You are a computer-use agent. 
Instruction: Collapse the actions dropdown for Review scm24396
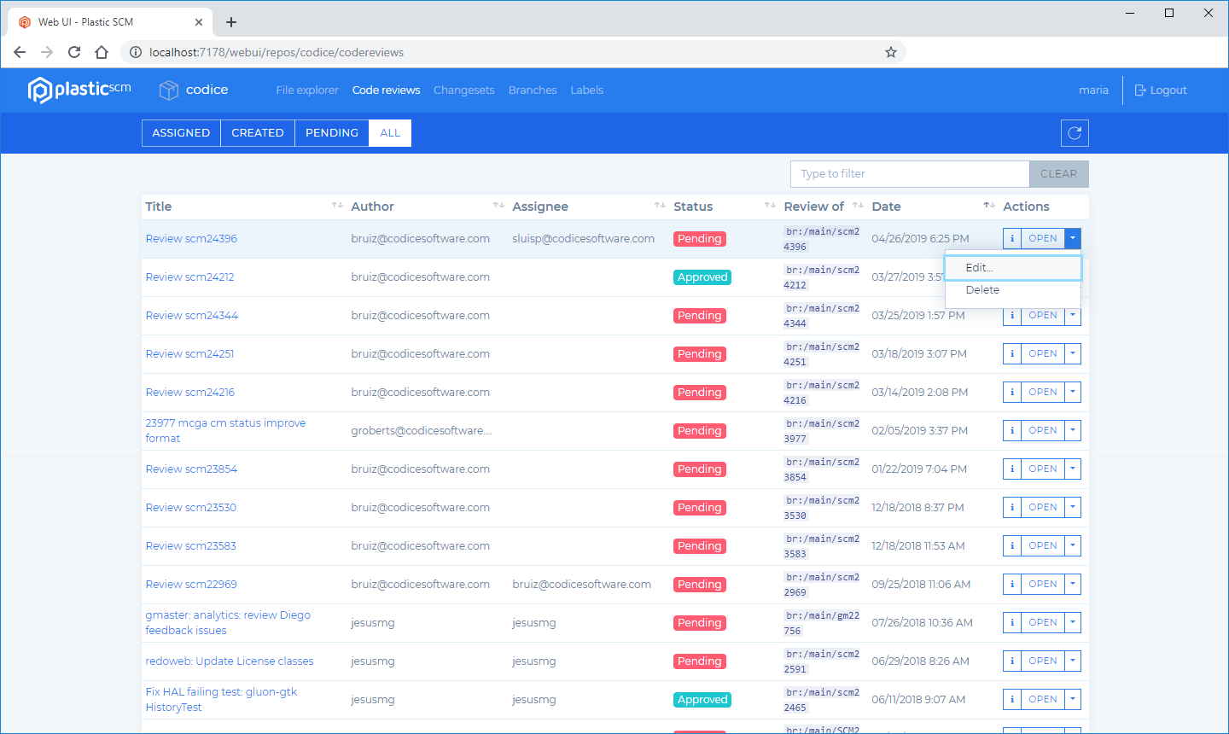[1073, 239]
